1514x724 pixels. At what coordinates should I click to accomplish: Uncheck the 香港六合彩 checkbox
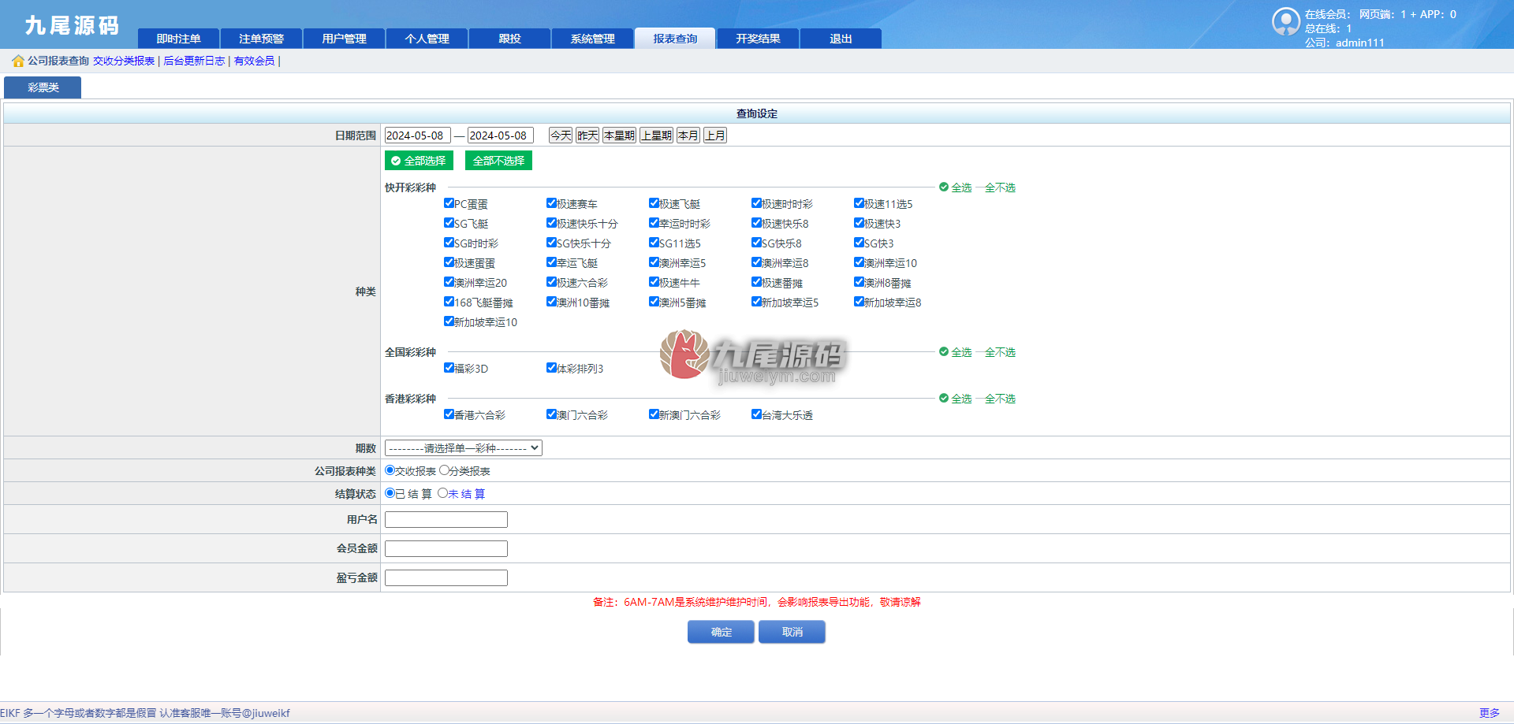449,414
